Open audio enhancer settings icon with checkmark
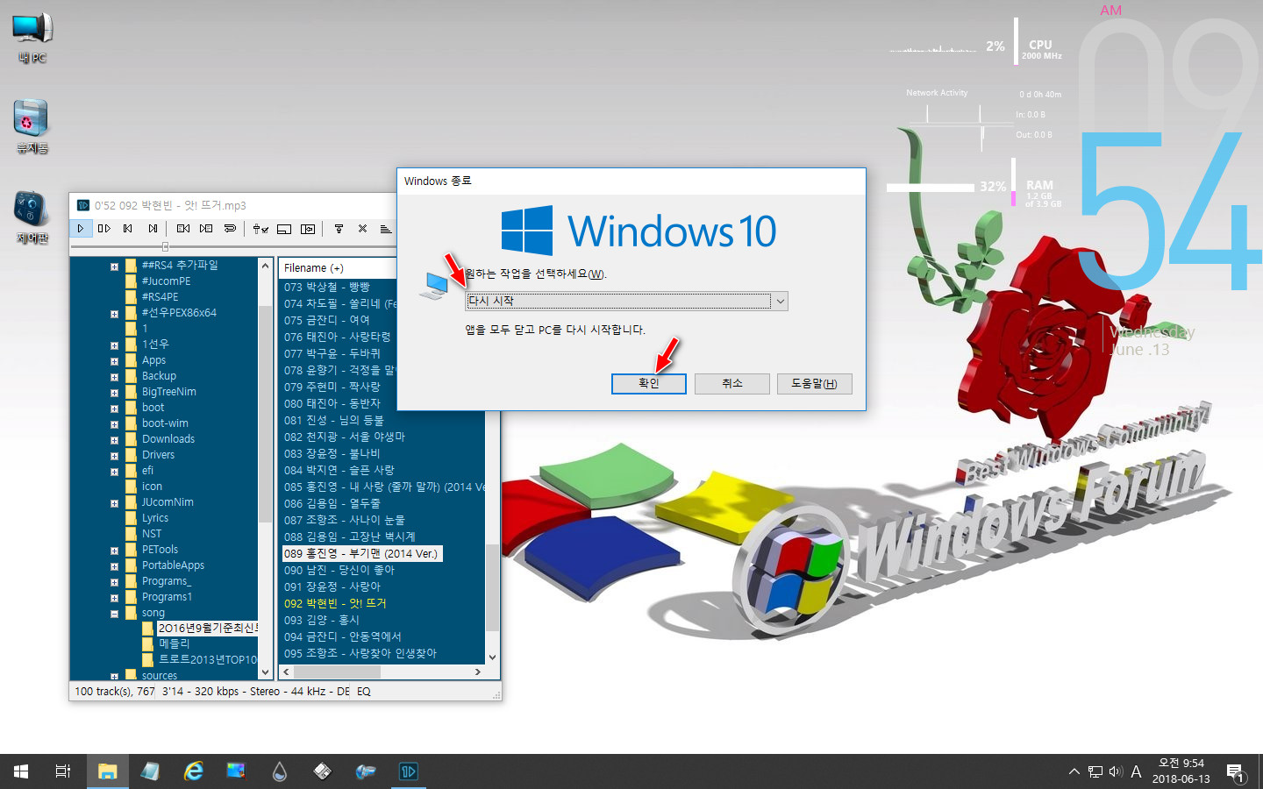 [260, 228]
